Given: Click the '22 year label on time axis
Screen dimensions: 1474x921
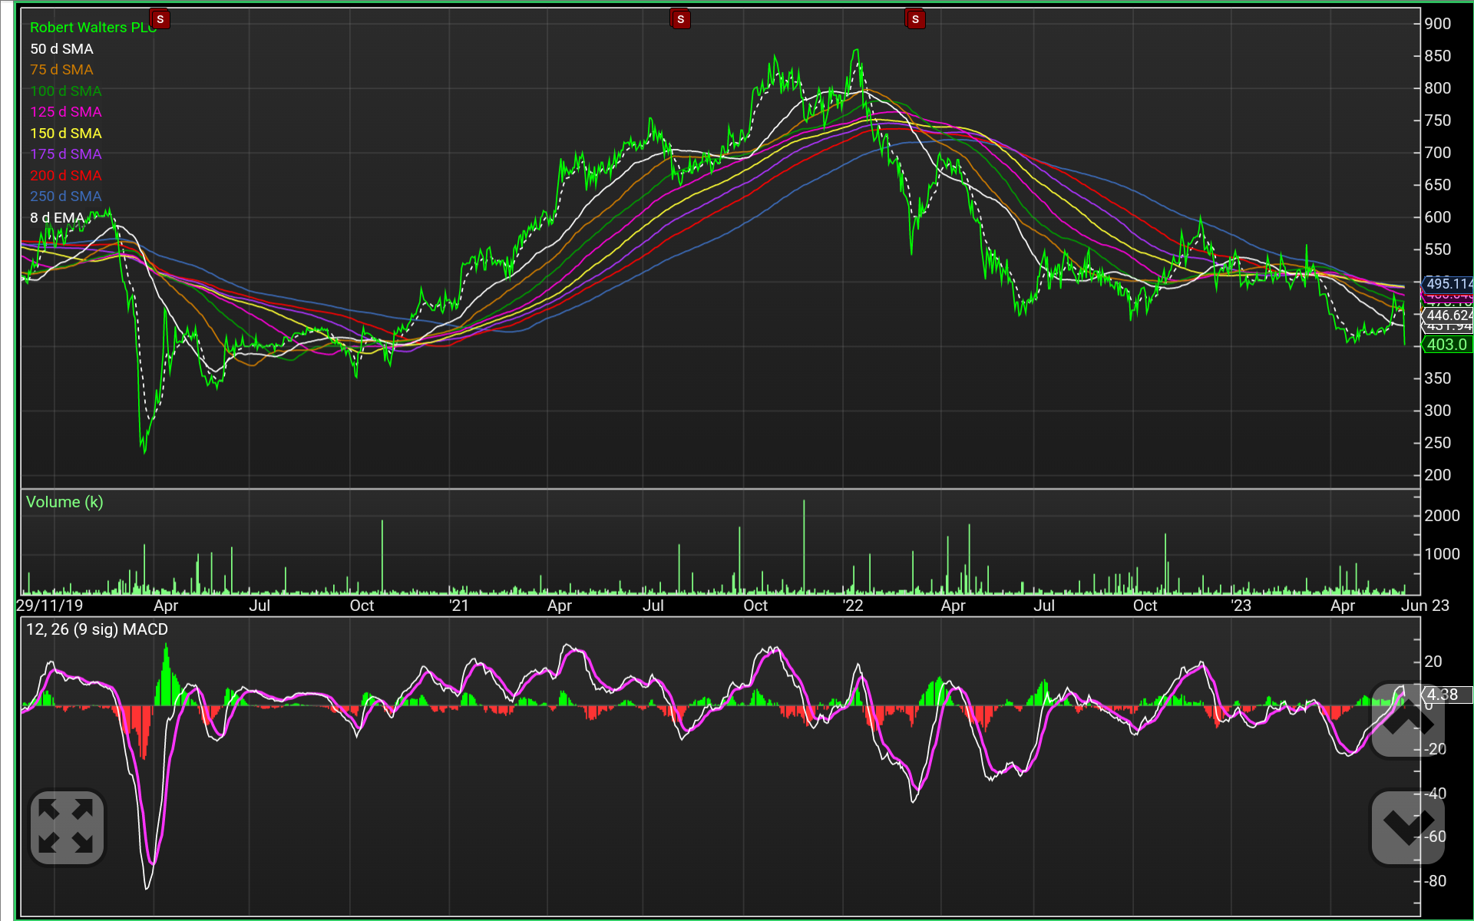Looking at the screenshot, I should click(x=853, y=606).
